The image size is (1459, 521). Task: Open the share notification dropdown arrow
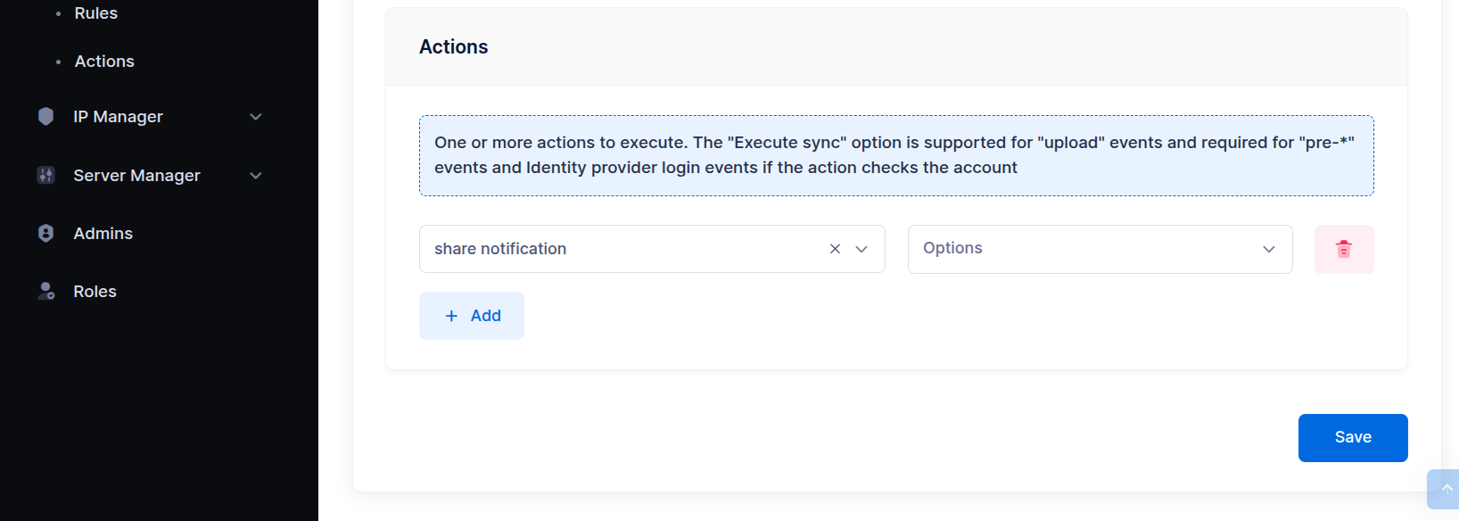pyautogui.click(x=861, y=249)
